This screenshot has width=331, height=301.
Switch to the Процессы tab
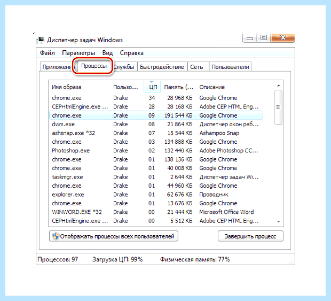[x=94, y=66]
